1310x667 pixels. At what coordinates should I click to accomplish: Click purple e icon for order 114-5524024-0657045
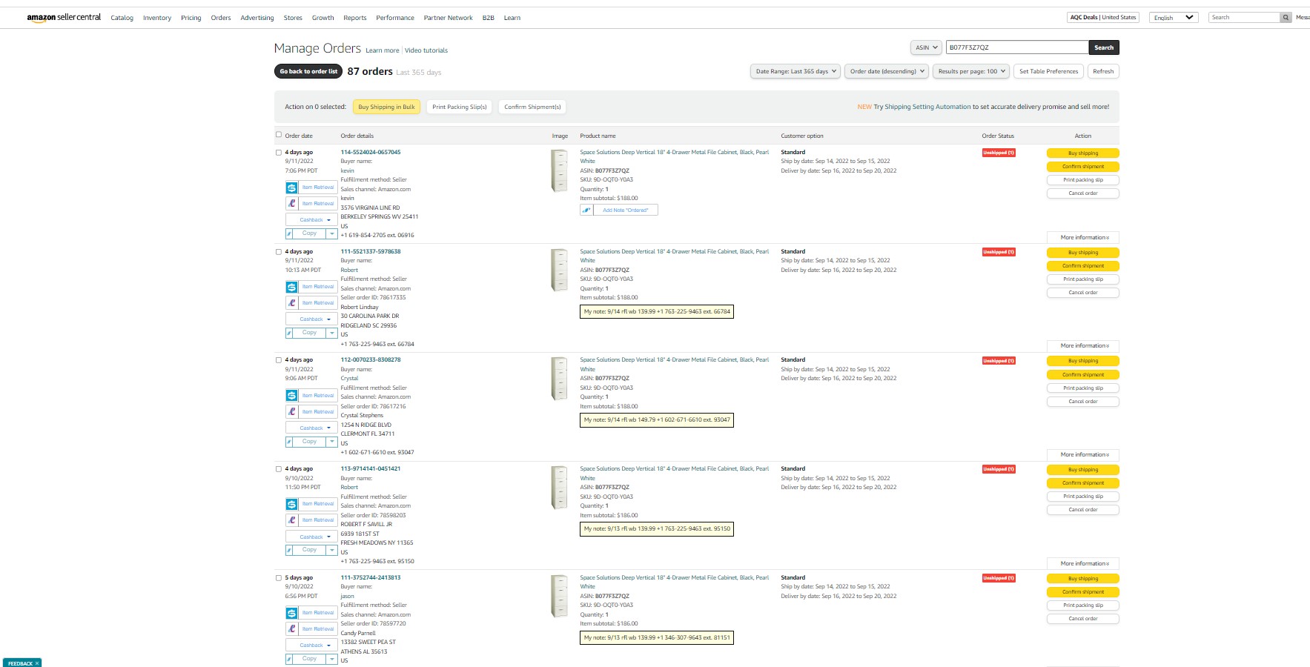point(291,204)
